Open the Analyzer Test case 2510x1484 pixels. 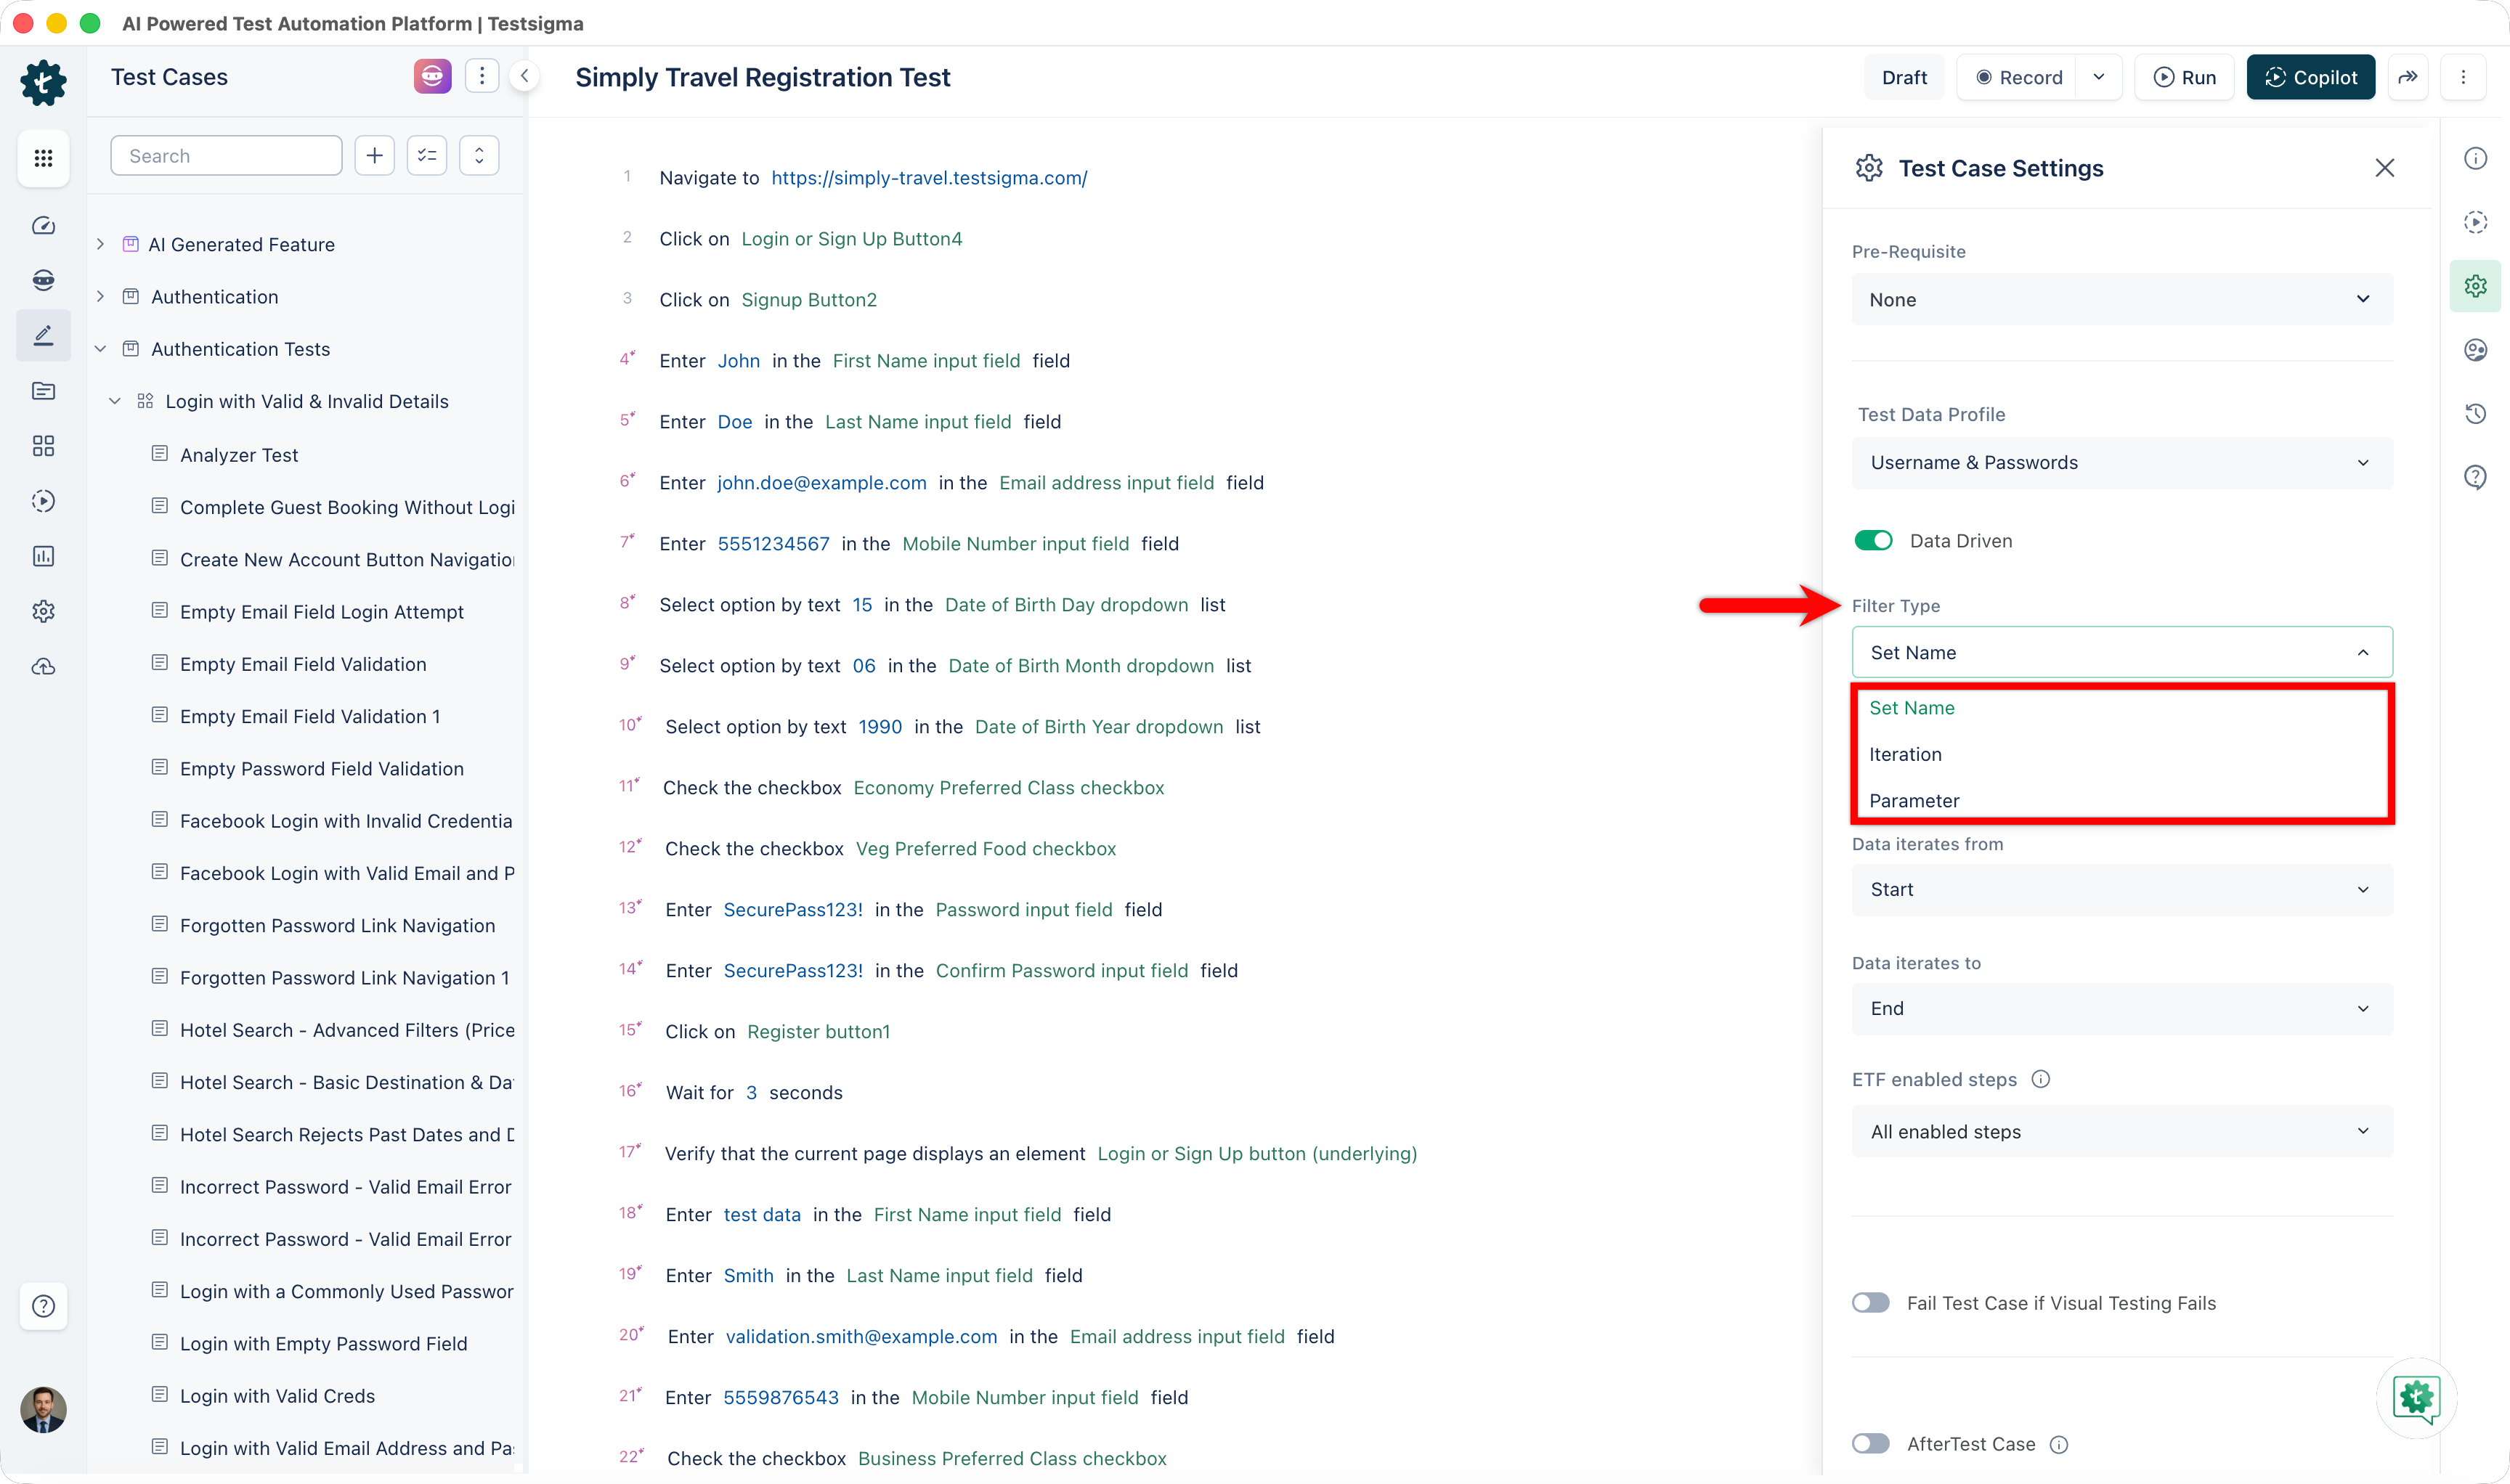point(239,455)
